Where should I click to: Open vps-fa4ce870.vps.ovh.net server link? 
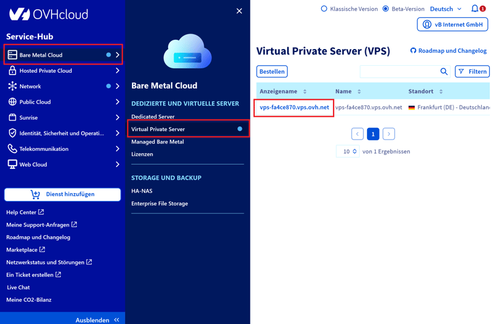point(294,107)
